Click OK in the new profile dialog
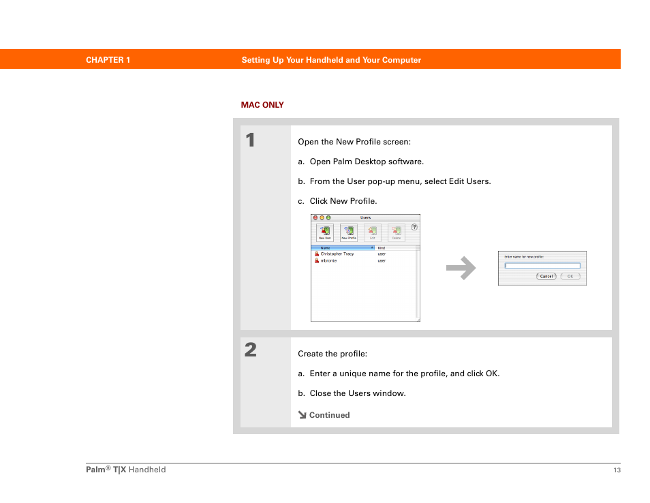 [x=570, y=276]
